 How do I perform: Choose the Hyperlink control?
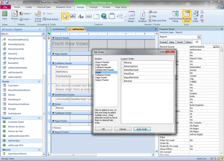click(104, 16)
